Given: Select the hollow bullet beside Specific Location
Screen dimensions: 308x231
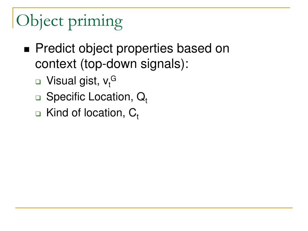Looking at the screenshot, I should click(x=38, y=98).
